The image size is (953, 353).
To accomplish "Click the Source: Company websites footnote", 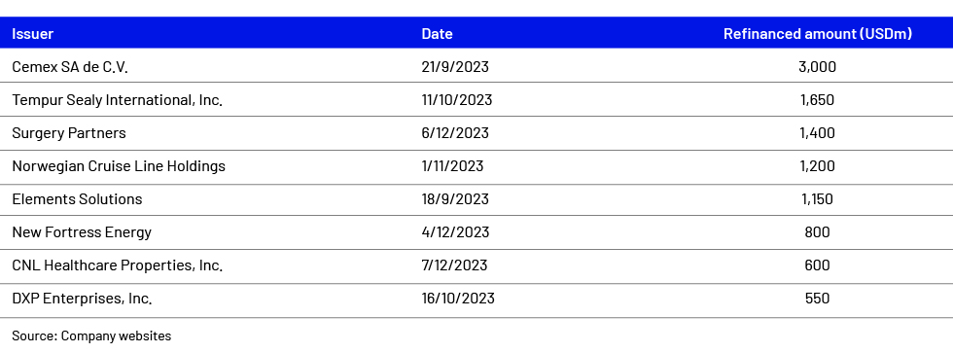I will point(91,336).
